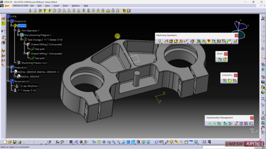The height and width of the screenshot is (149, 266).
Task: Collapse the ProductList tree node
Action: click(8, 67)
